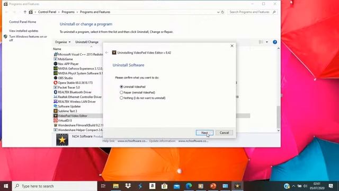Click the REALTEK Bluetooth Driver icon

coord(55,92)
